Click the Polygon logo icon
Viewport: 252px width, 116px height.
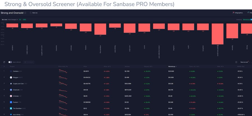click(11, 77)
